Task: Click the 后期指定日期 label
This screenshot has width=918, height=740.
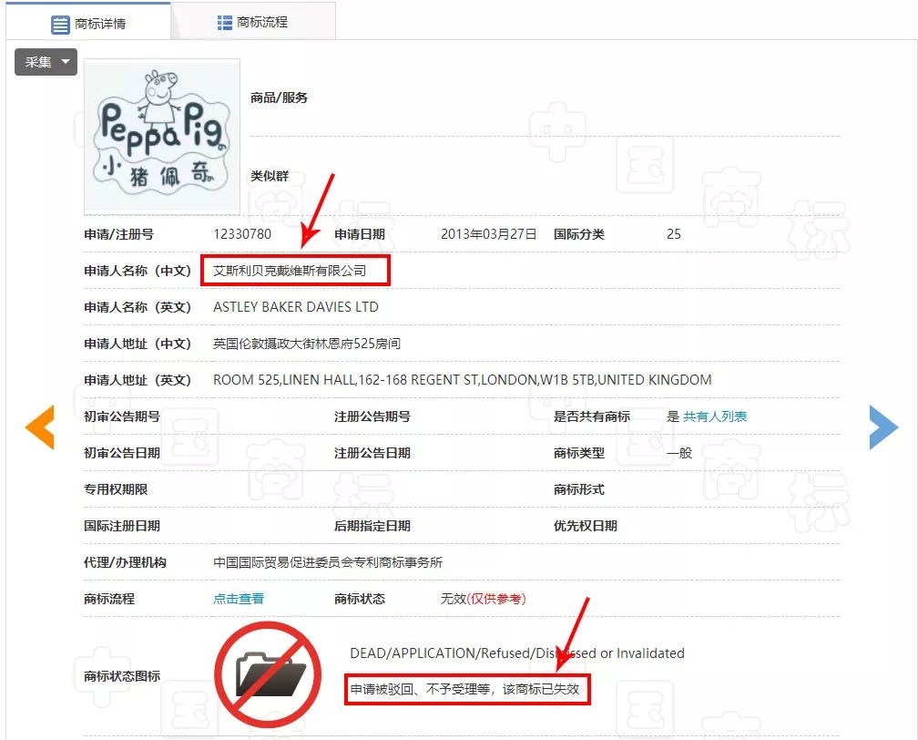Action: 372,526
